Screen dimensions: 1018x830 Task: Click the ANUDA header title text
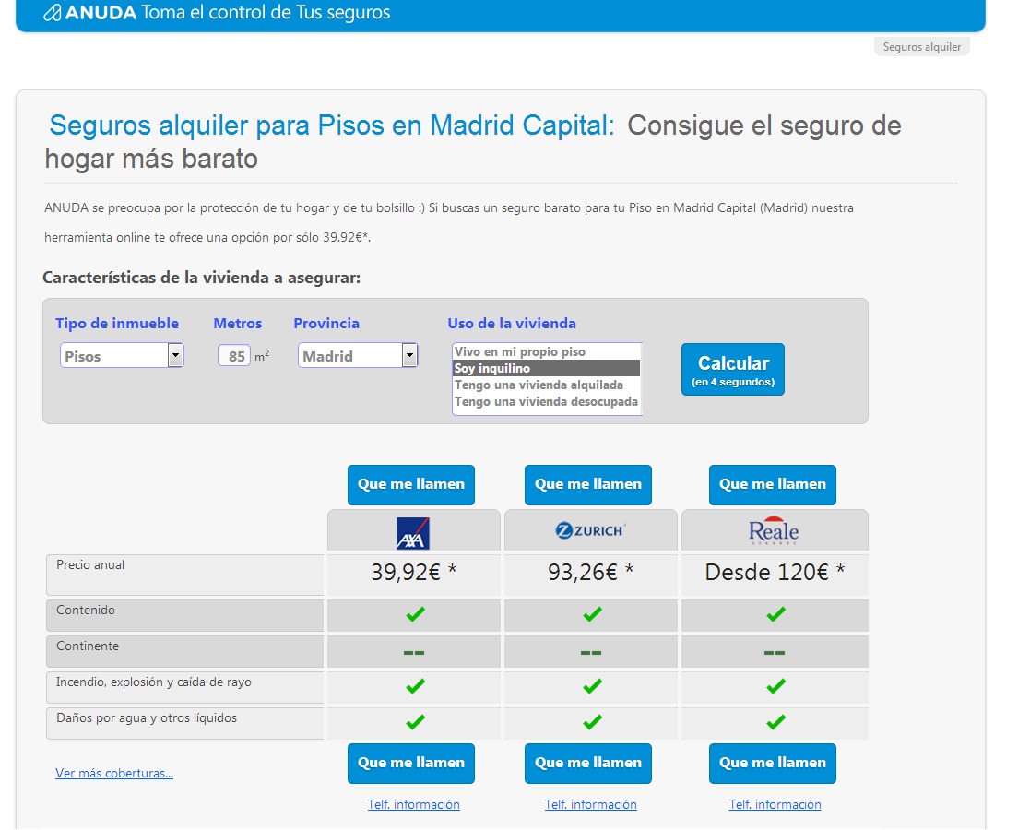click(x=227, y=12)
